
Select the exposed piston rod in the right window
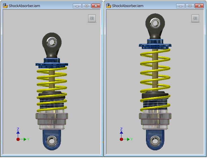(155, 70)
